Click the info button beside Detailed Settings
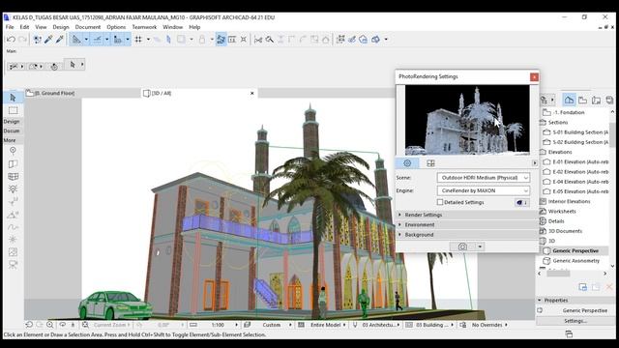619x348 pixels. (522, 202)
